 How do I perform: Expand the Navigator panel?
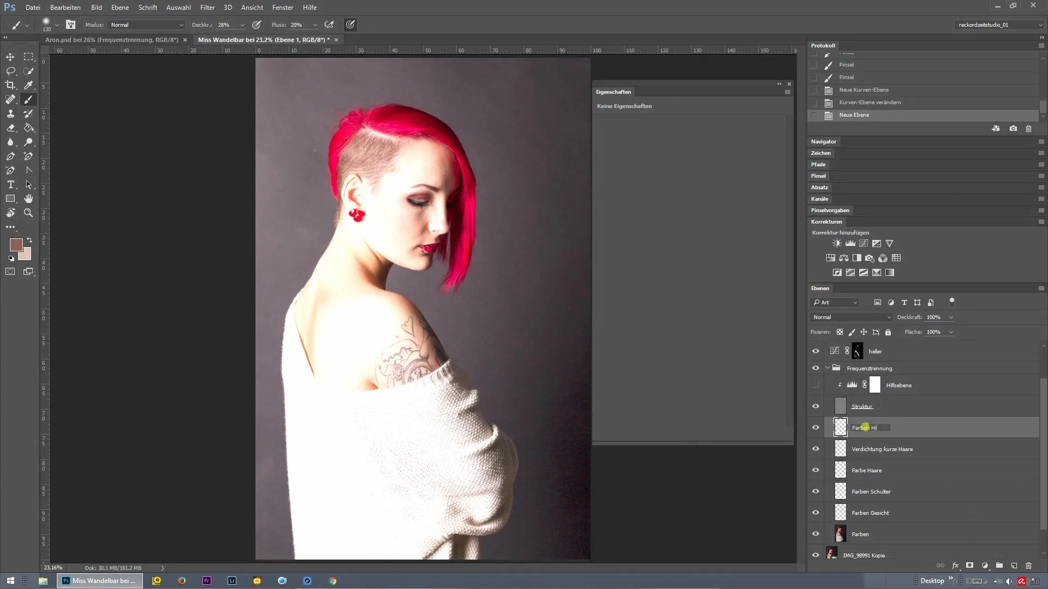pos(823,142)
